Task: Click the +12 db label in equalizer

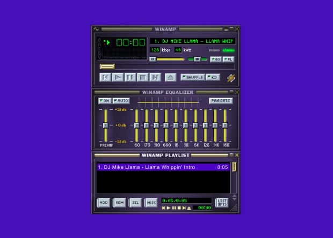Action: tap(121, 109)
